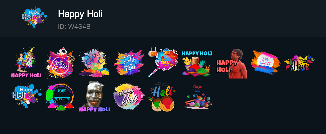326x134 pixels.
Task: Choose the Holi color bowls sticker
Action: click(x=163, y=97)
